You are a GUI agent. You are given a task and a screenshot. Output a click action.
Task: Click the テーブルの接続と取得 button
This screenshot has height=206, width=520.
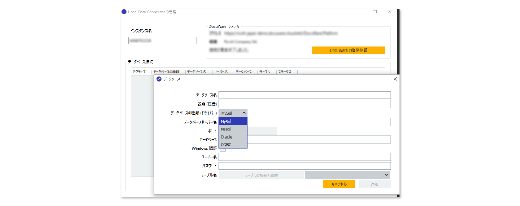pyautogui.click(x=262, y=175)
